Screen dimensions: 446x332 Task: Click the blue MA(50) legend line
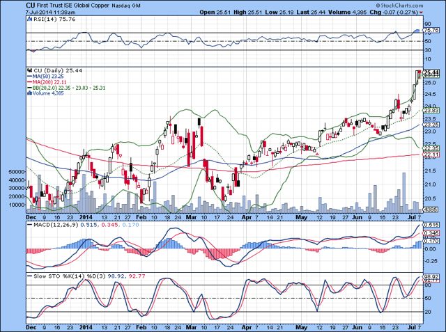click(x=29, y=77)
